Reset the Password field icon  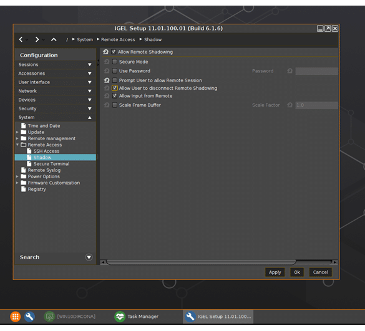(290, 71)
